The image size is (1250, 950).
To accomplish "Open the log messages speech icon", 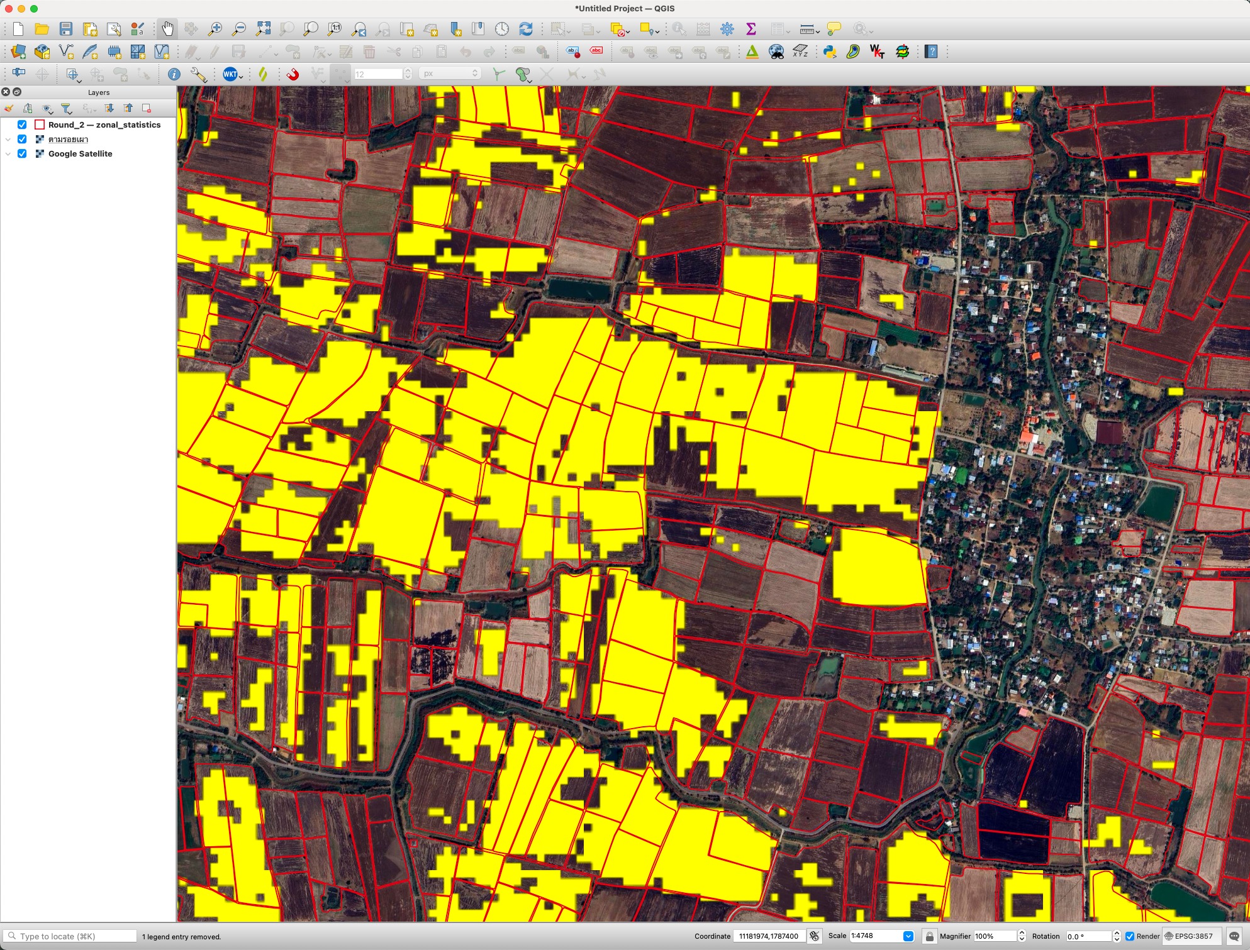I will [1235, 936].
